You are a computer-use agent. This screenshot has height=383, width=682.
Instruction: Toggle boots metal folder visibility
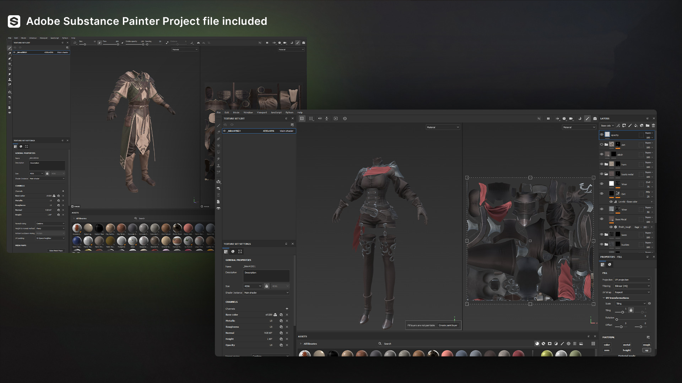601,174
